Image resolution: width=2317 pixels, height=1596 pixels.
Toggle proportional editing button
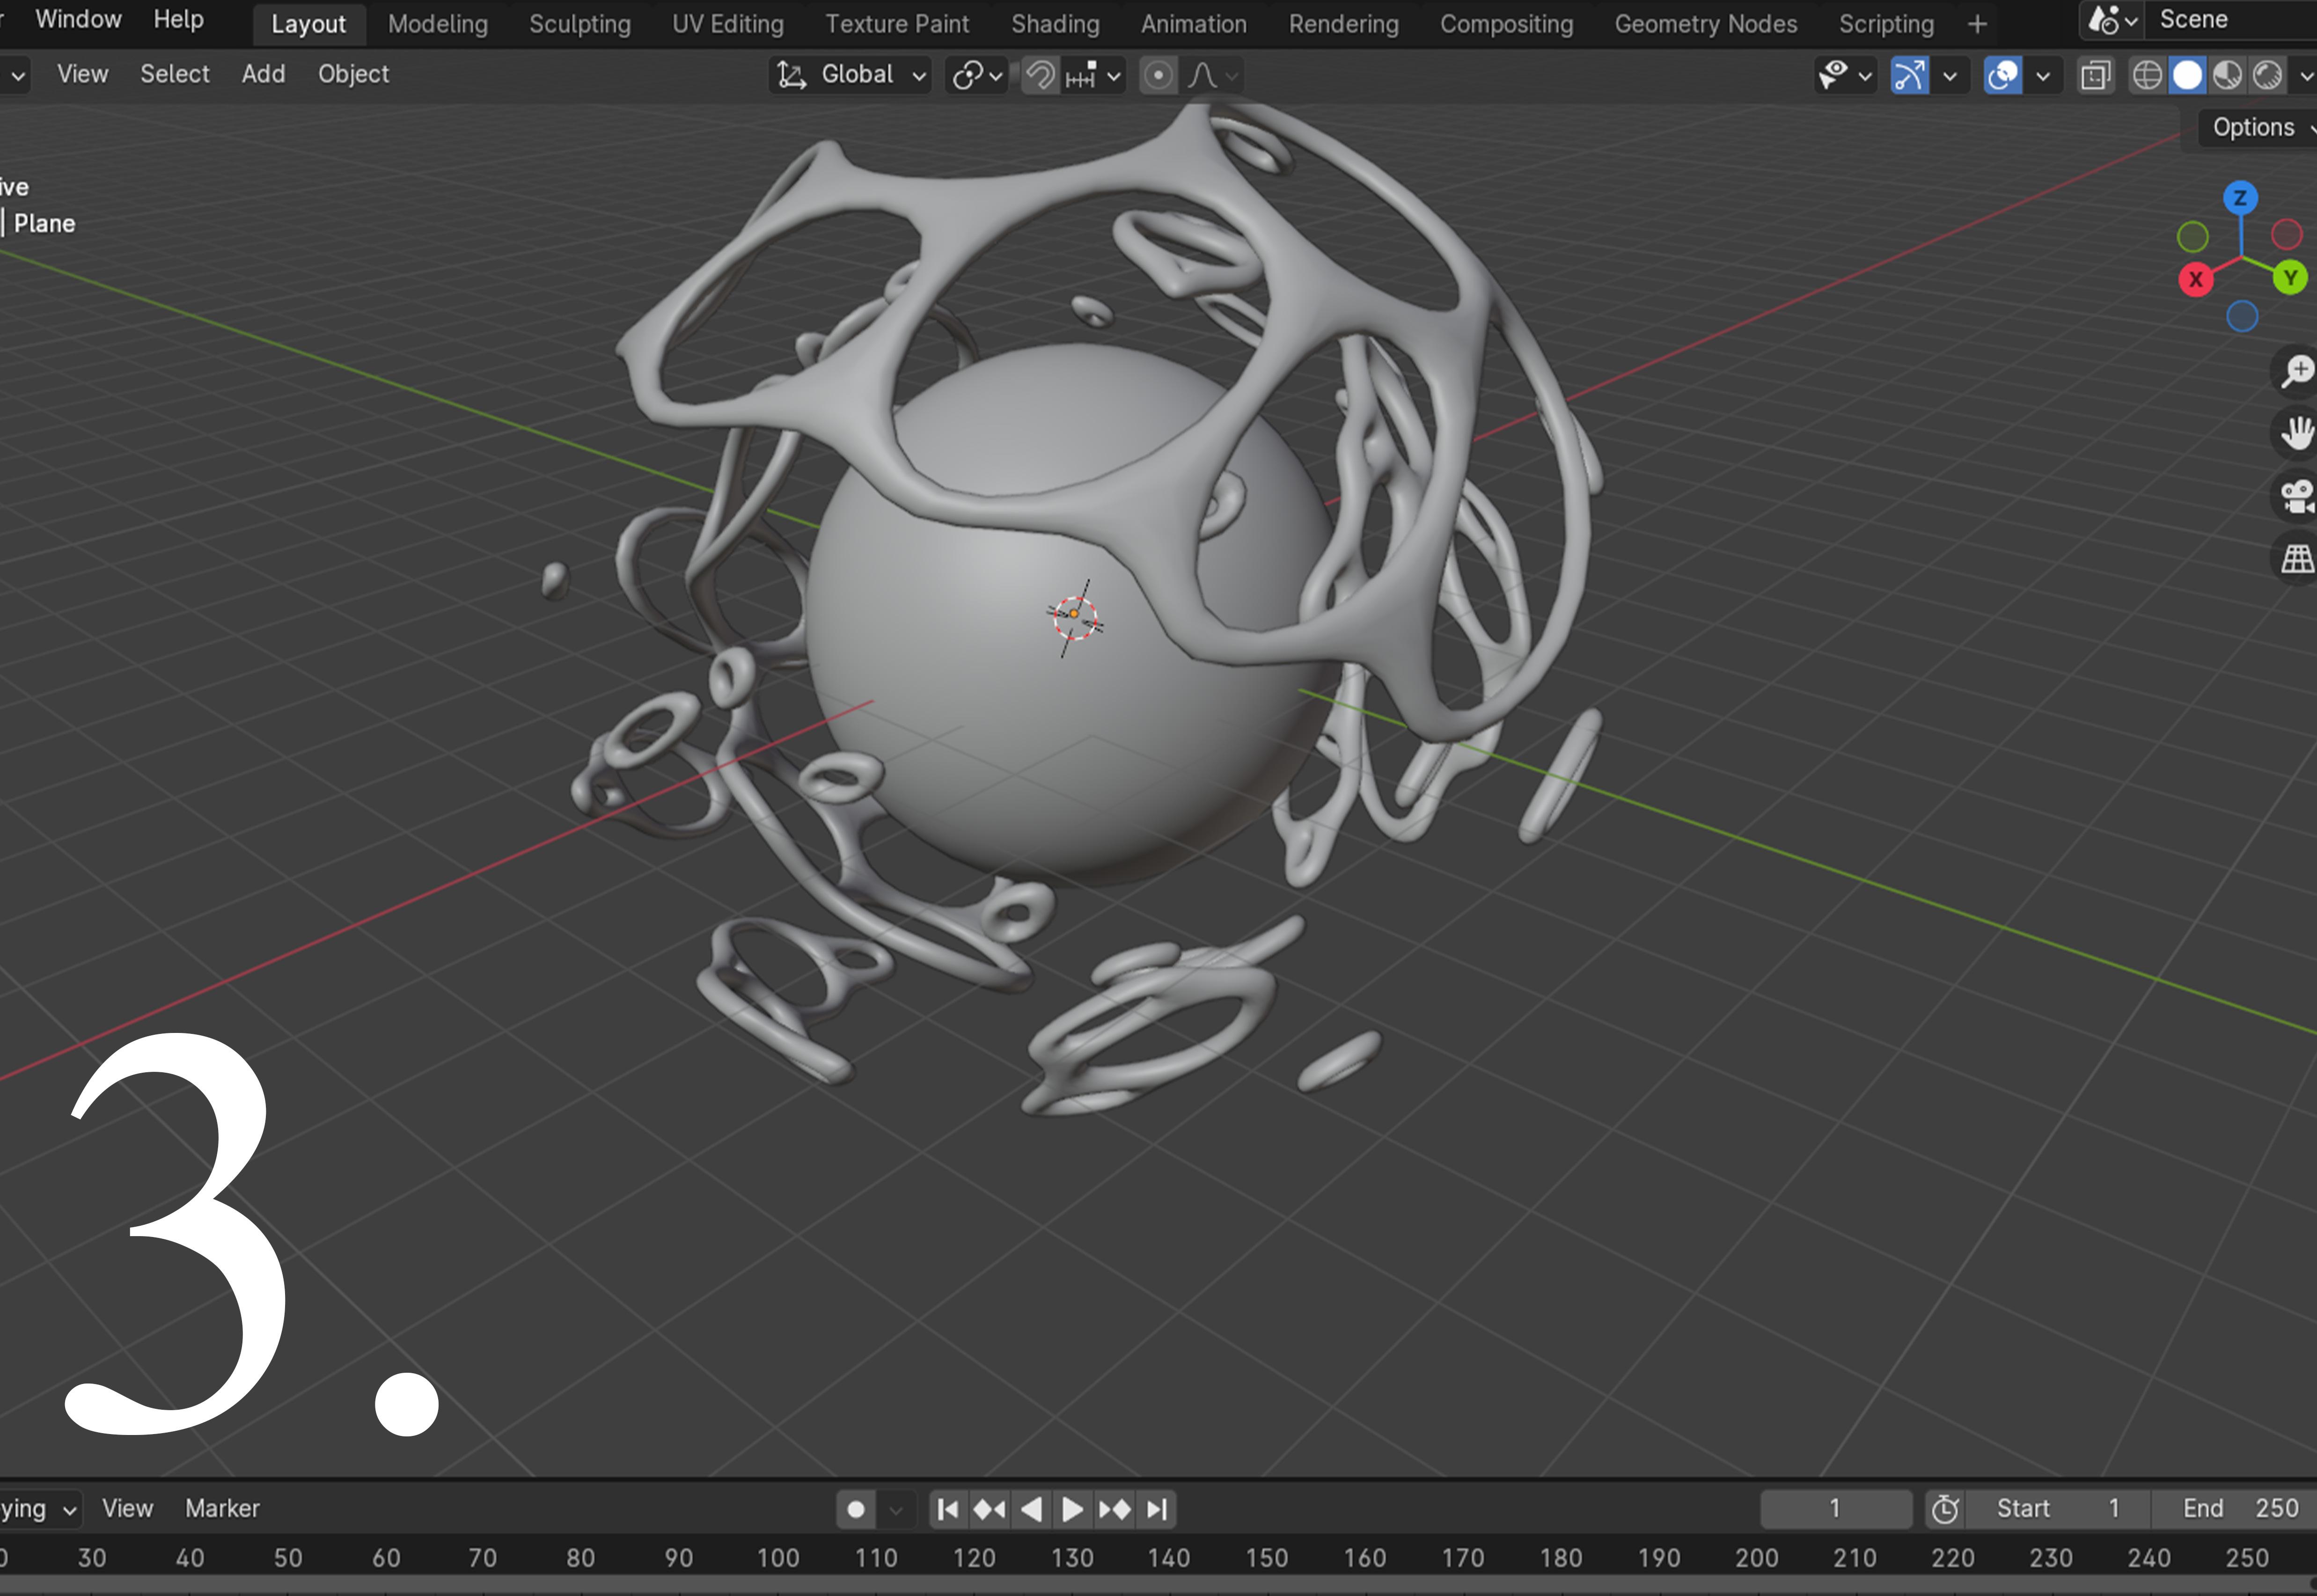[1158, 75]
